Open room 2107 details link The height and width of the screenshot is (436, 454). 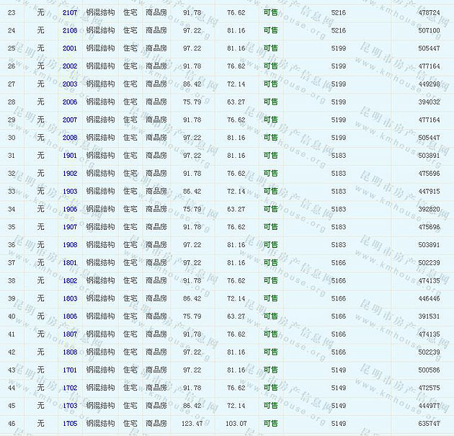point(70,13)
